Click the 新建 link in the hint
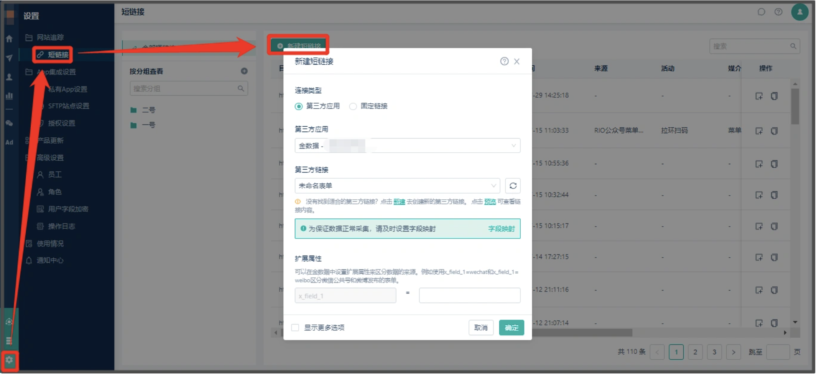Image resolution: width=816 pixels, height=375 pixels. pos(399,202)
